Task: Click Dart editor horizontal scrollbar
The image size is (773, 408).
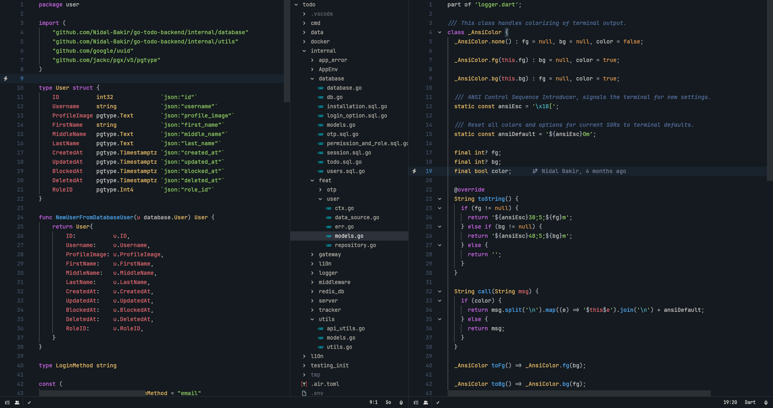Action: [x=579, y=393]
